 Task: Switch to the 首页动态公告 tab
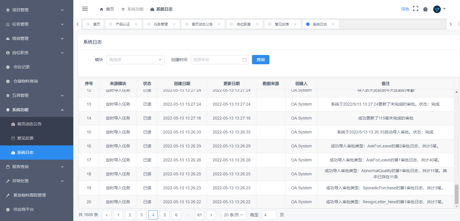[x=202, y=24]
